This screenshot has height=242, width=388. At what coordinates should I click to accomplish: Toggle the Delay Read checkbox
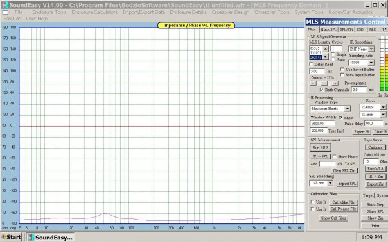[312, 64]
